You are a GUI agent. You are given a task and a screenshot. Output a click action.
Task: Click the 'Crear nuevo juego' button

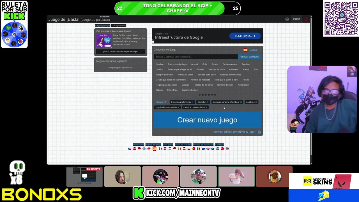point(207,120)
